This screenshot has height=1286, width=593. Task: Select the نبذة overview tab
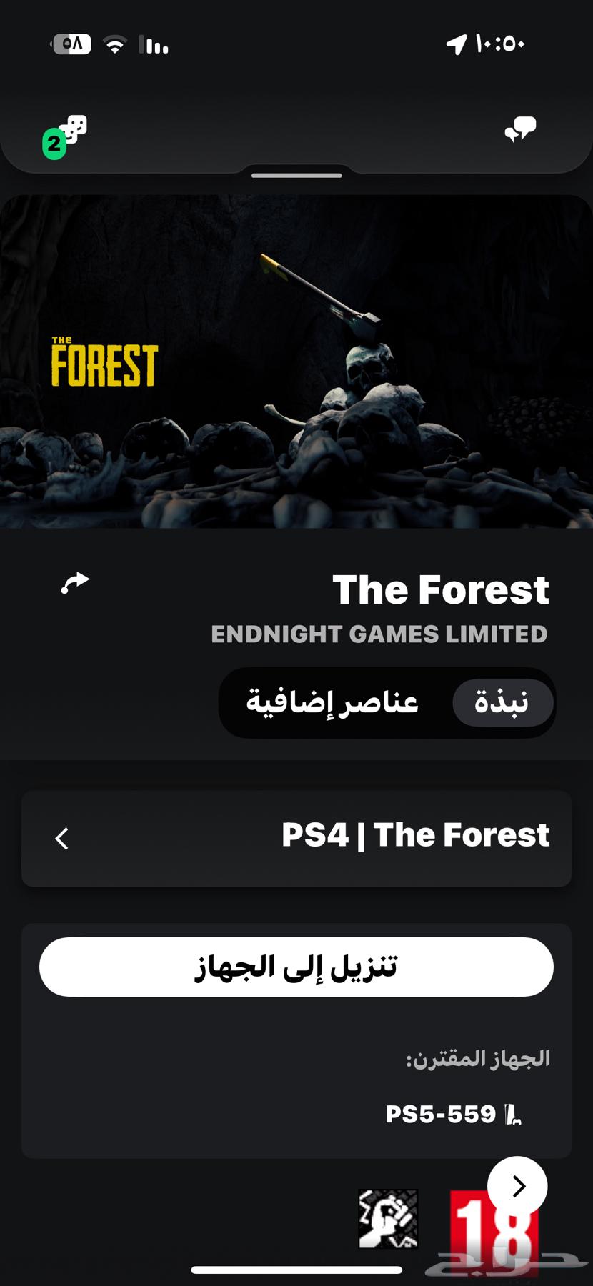tap(502, 702)
